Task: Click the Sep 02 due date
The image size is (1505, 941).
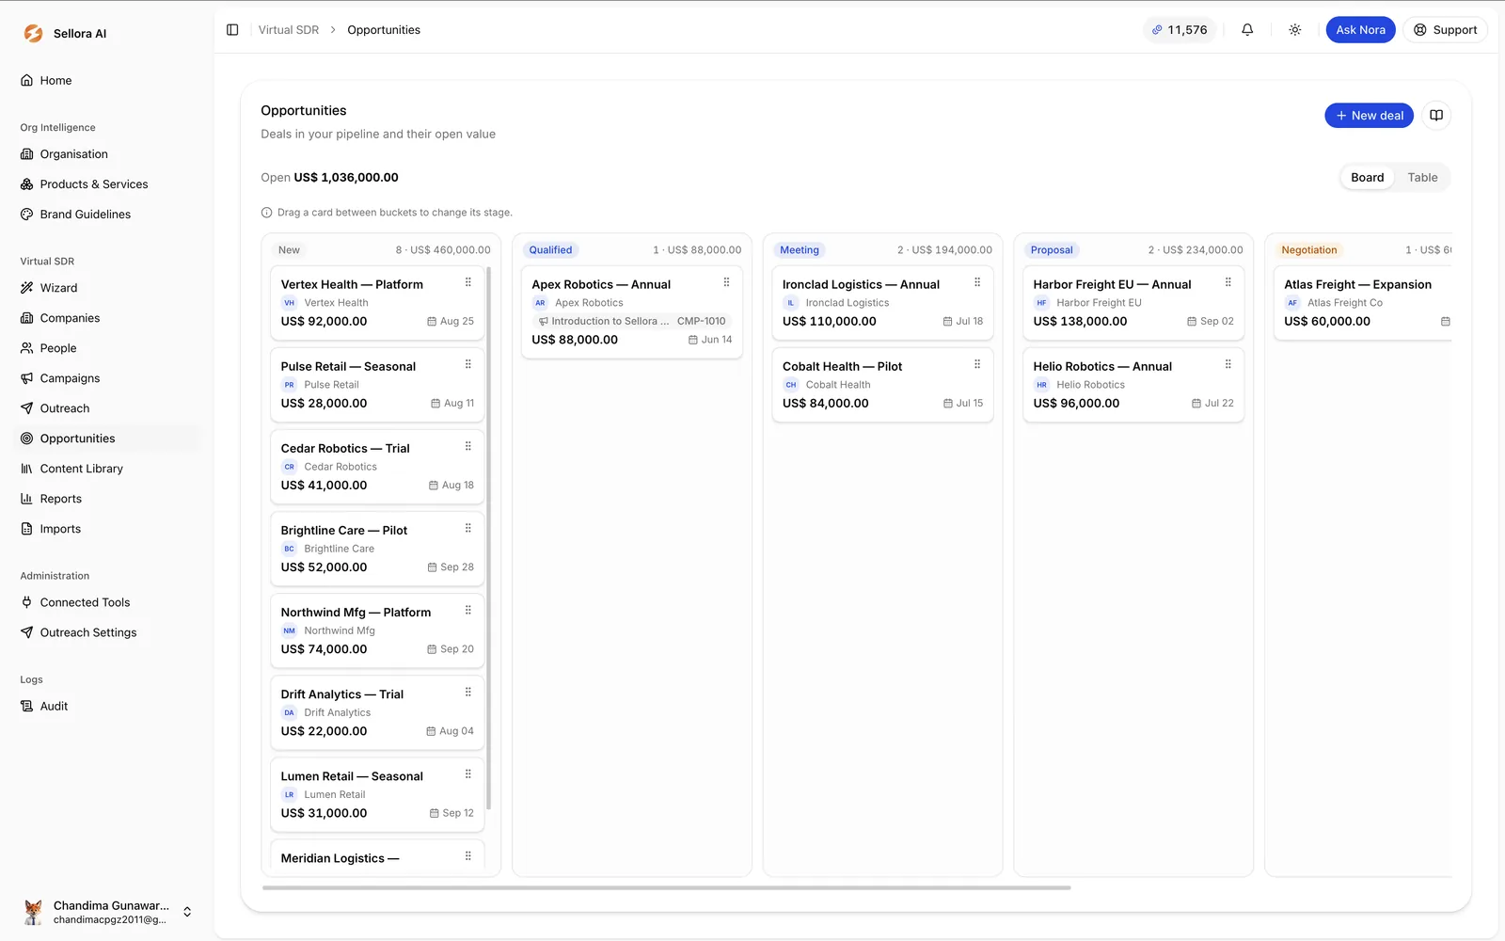Action: pos(1211,321)
